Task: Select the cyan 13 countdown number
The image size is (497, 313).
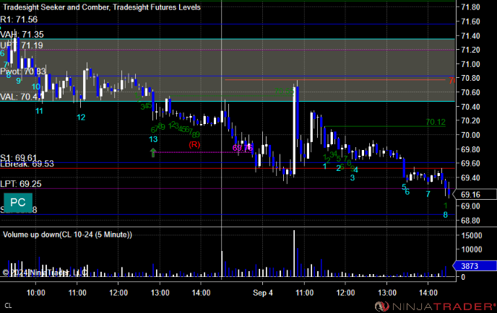Action: pyautogui.click(x=153, y=139)
